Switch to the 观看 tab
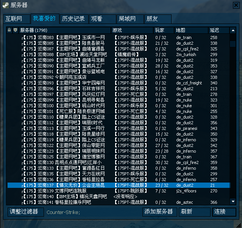The height and width of the screenshot is (228, 242). point(103,19)
